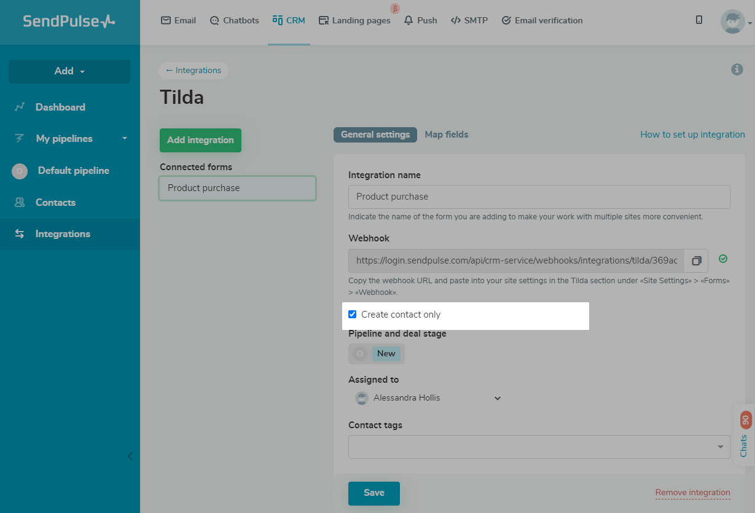Click the green webhook status check icon
755x513 pixels.
723,259
